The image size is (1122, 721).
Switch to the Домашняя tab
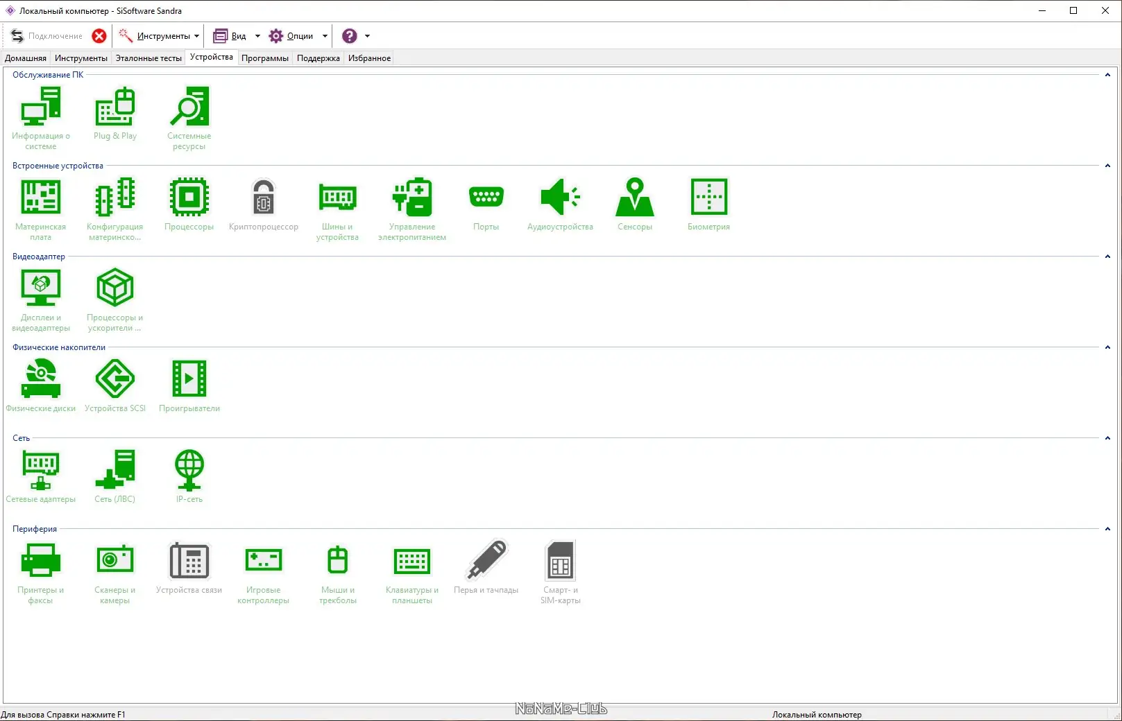pos(26,58)
